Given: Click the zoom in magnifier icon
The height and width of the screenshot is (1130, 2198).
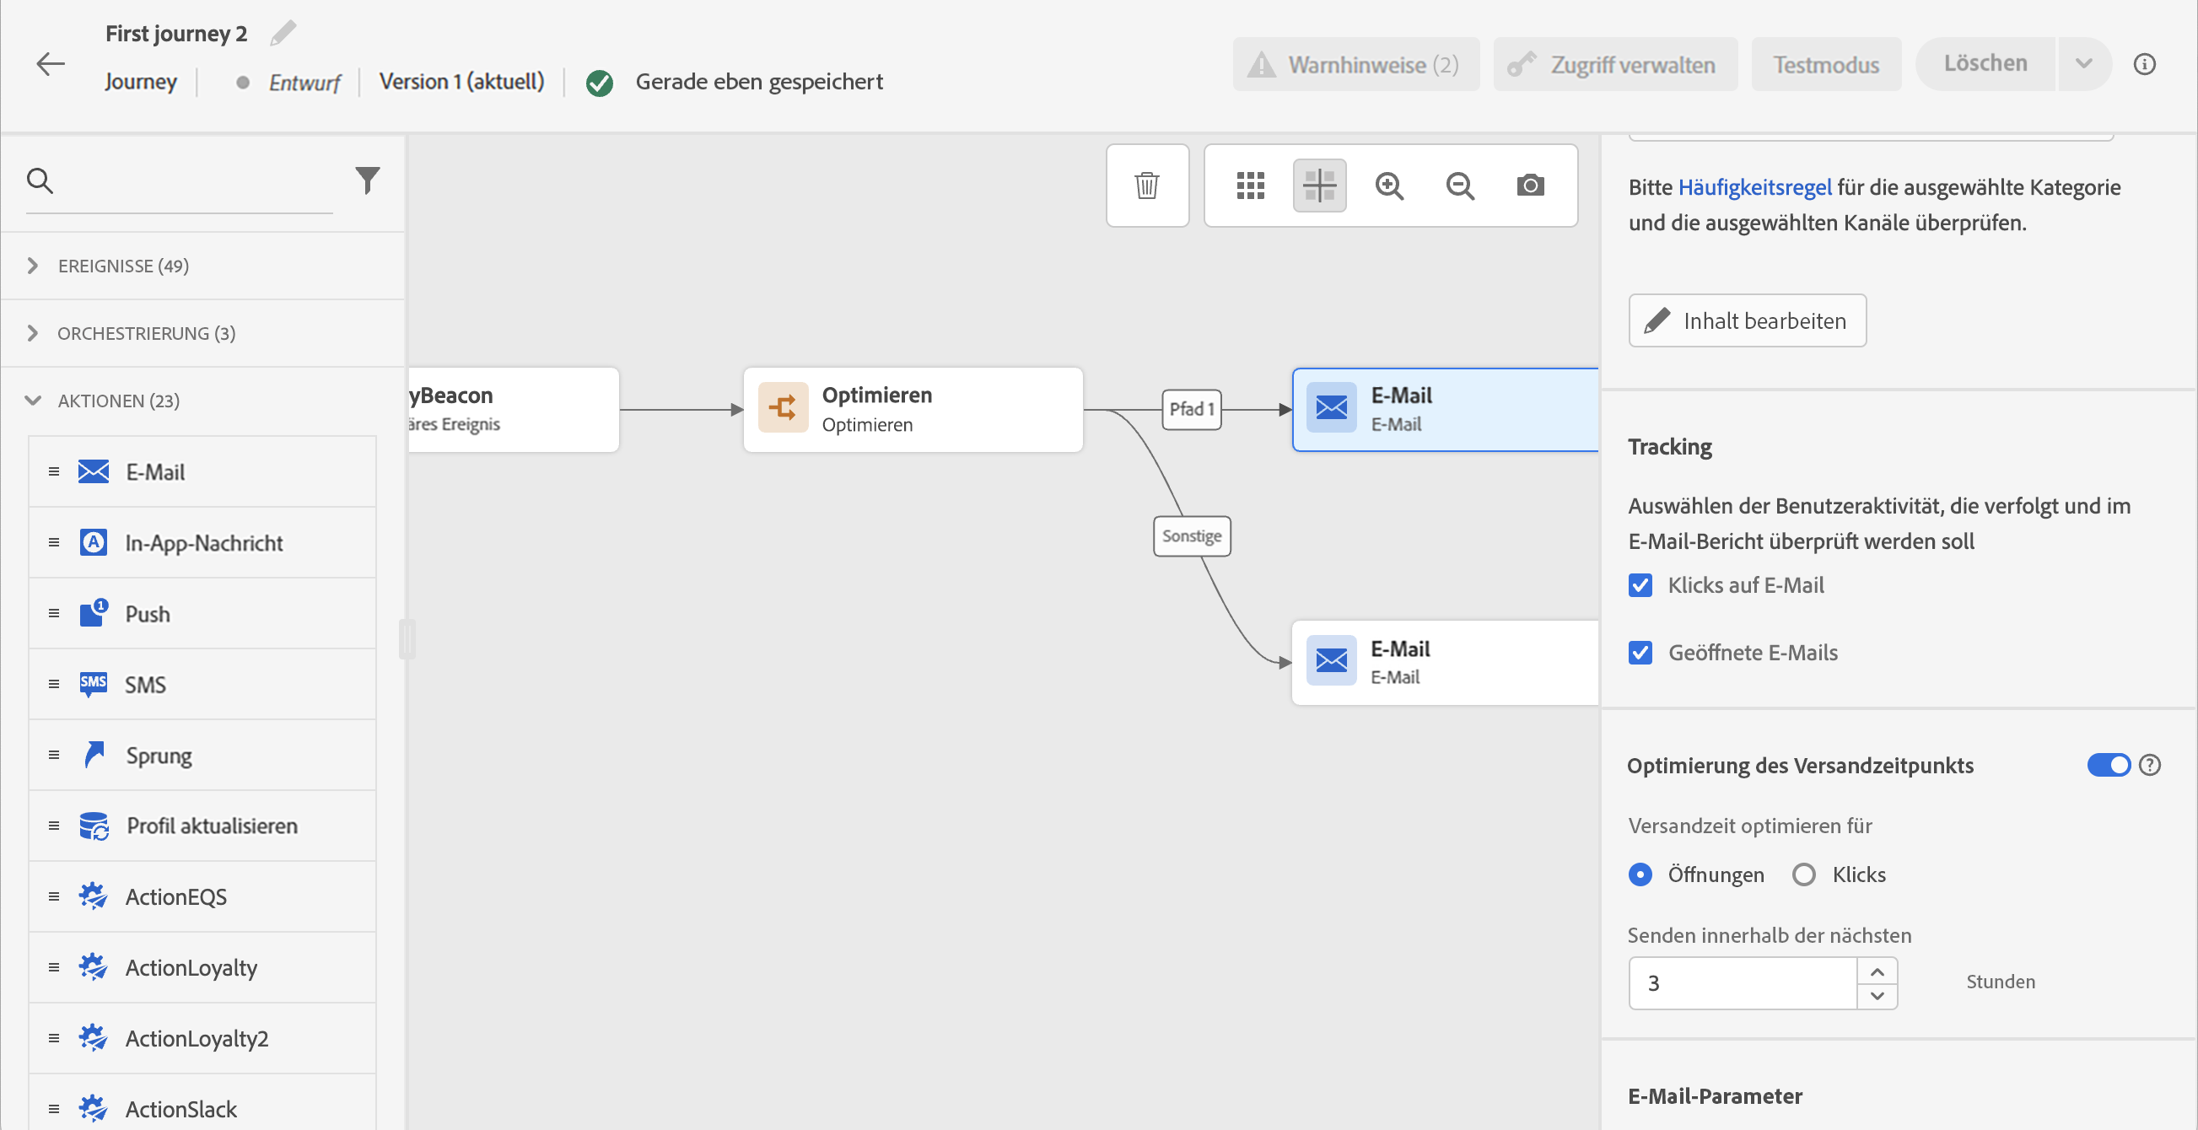Looking at the screenshot, I should click(x=1389, y=185).
